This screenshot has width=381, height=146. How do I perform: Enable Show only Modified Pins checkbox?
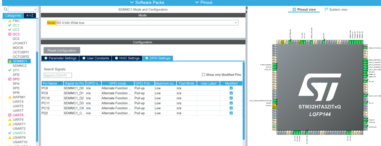coord(203,75)
